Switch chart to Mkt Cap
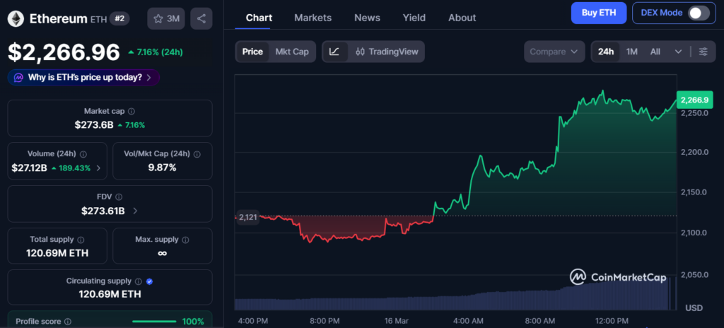 [x=292, y=52]
